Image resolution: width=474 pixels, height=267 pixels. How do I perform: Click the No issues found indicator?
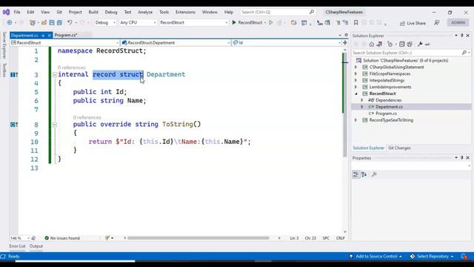(62, 238)
